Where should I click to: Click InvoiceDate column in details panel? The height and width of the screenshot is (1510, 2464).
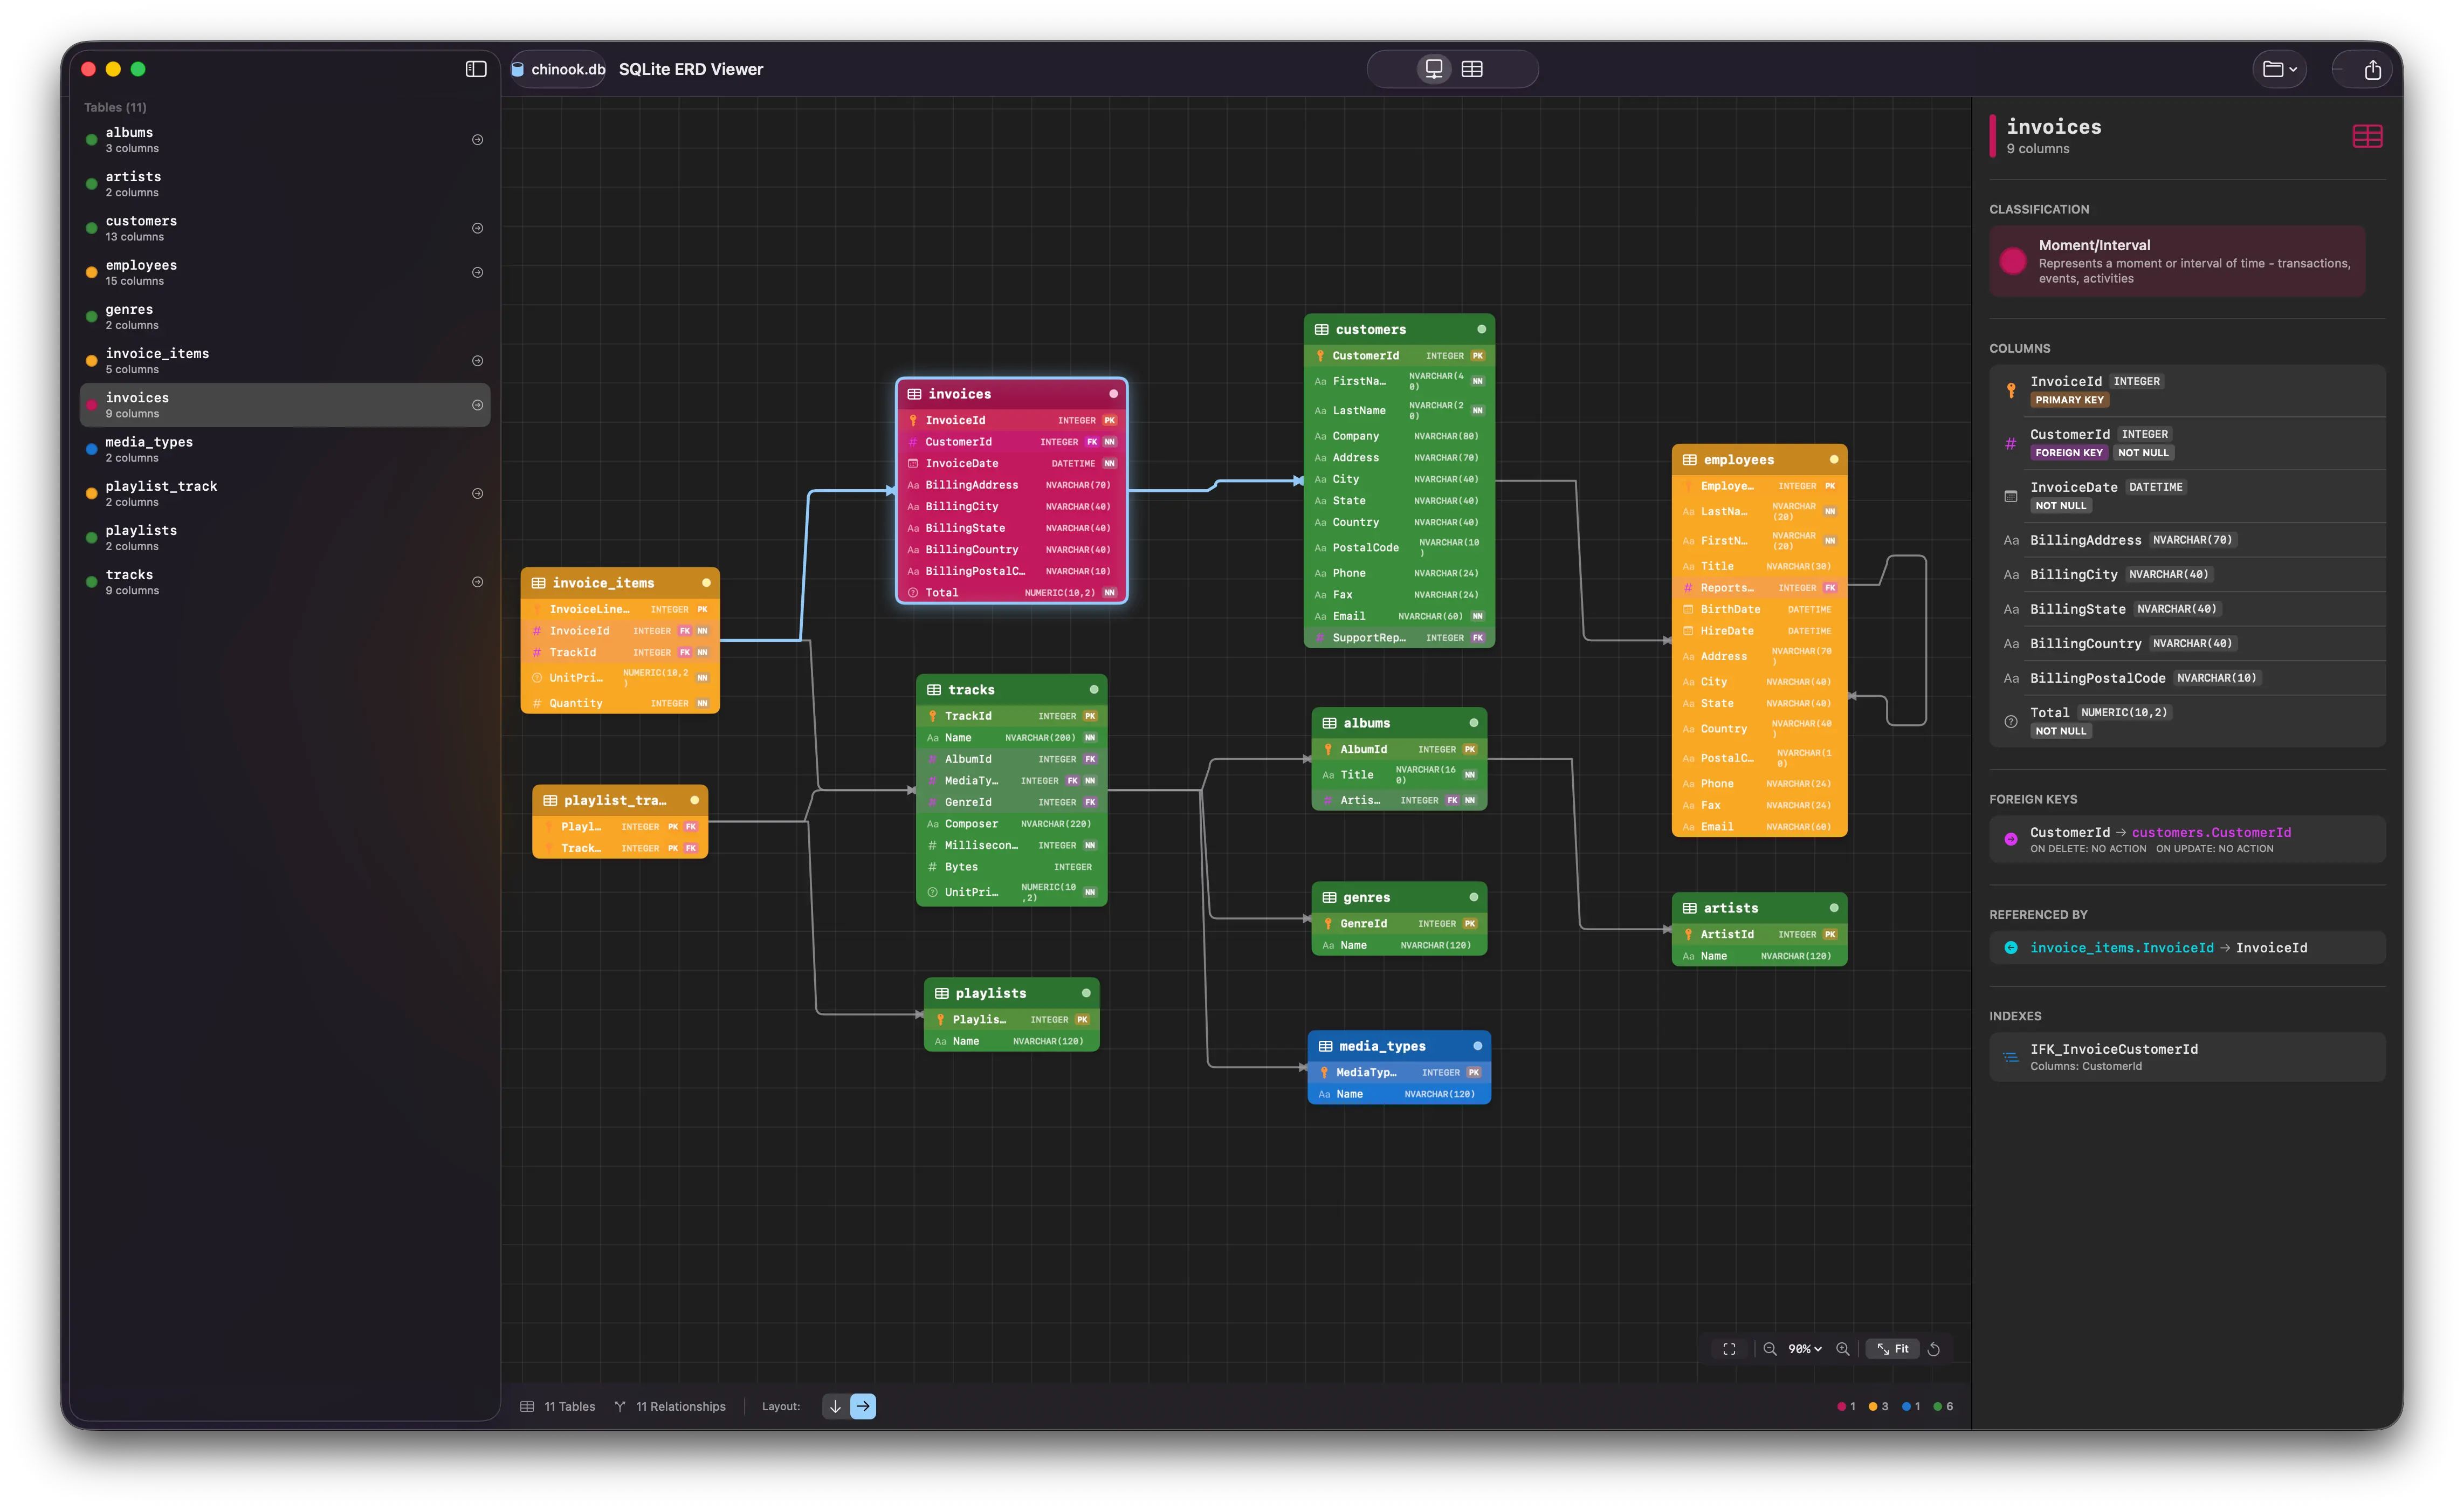coord(2187,496)
